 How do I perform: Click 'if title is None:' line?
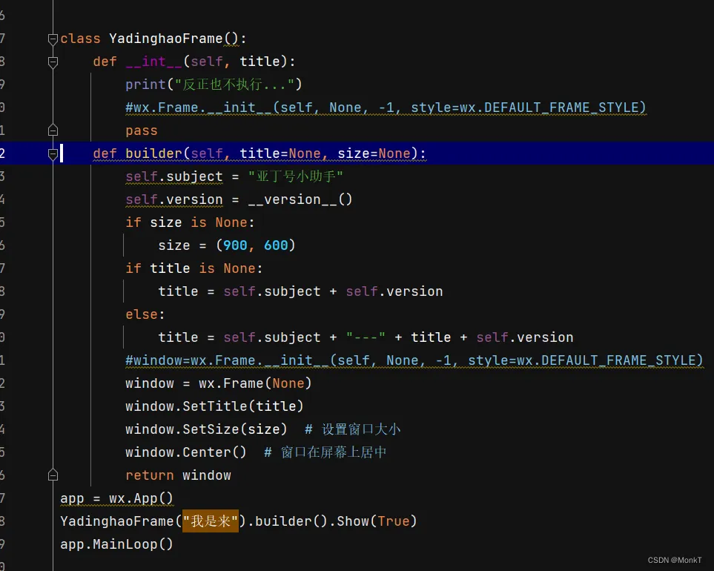tap(194, 268)
